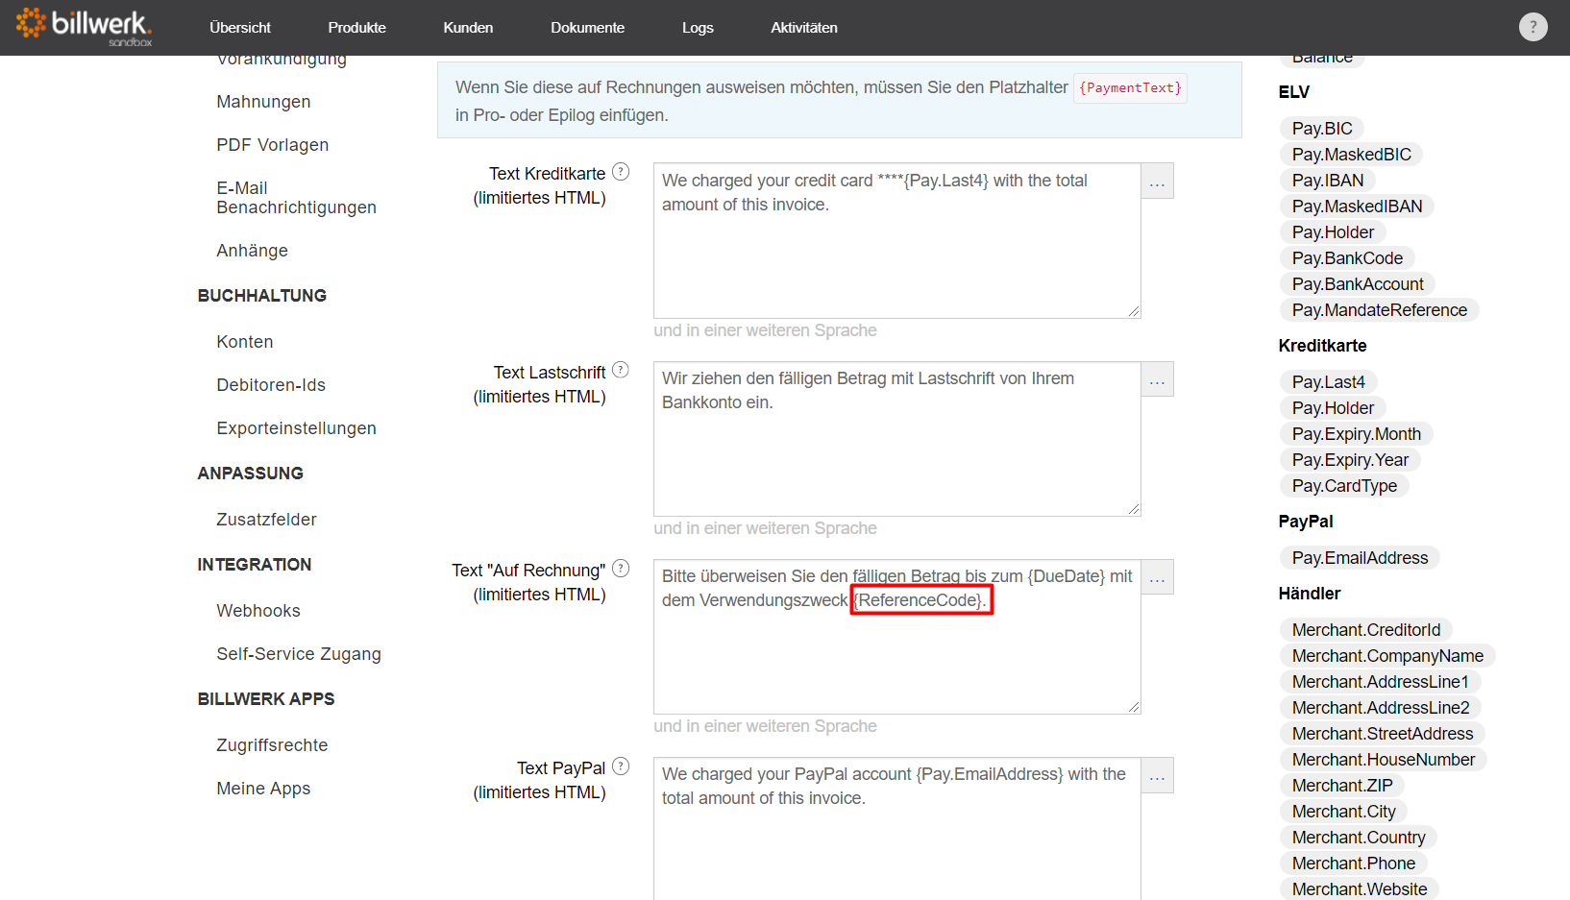Insert the Merchant.AddressLine1 placeholder tag
This screenshot has width=1570, height=900.
pos(1380,682)
